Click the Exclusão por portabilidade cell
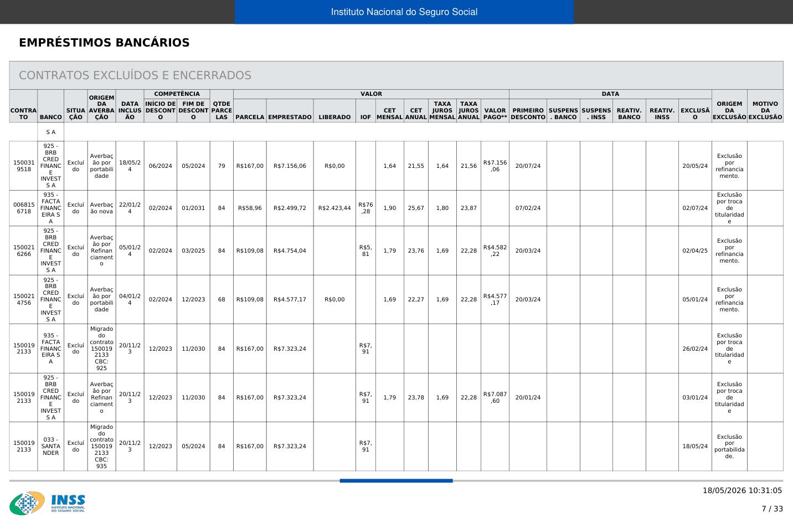Image resolution: width=793 pixels, height=523 pixels. pyautogui.click(x=729, y=447)
